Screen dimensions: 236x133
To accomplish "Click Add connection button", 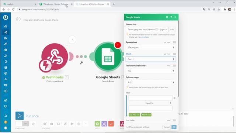I will tap(172, 30).
